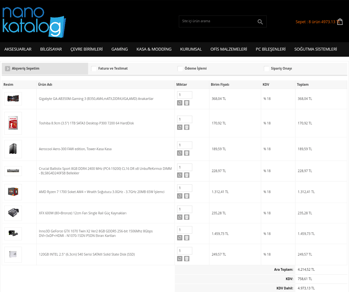
Task: Click the search magnifier icon
Action: [x=260, y=22]
